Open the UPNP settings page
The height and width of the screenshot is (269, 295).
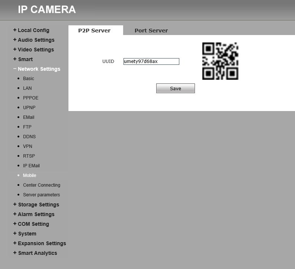click(x=29, y=108)
